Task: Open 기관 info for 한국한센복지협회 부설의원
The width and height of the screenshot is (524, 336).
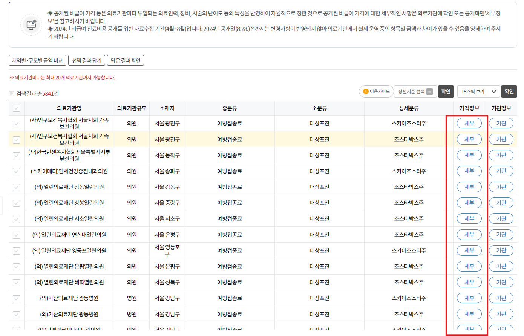Action: [x=501, y=155]
